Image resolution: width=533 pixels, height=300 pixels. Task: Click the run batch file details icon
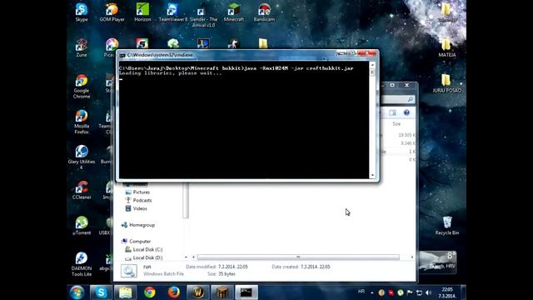[129, 271]
